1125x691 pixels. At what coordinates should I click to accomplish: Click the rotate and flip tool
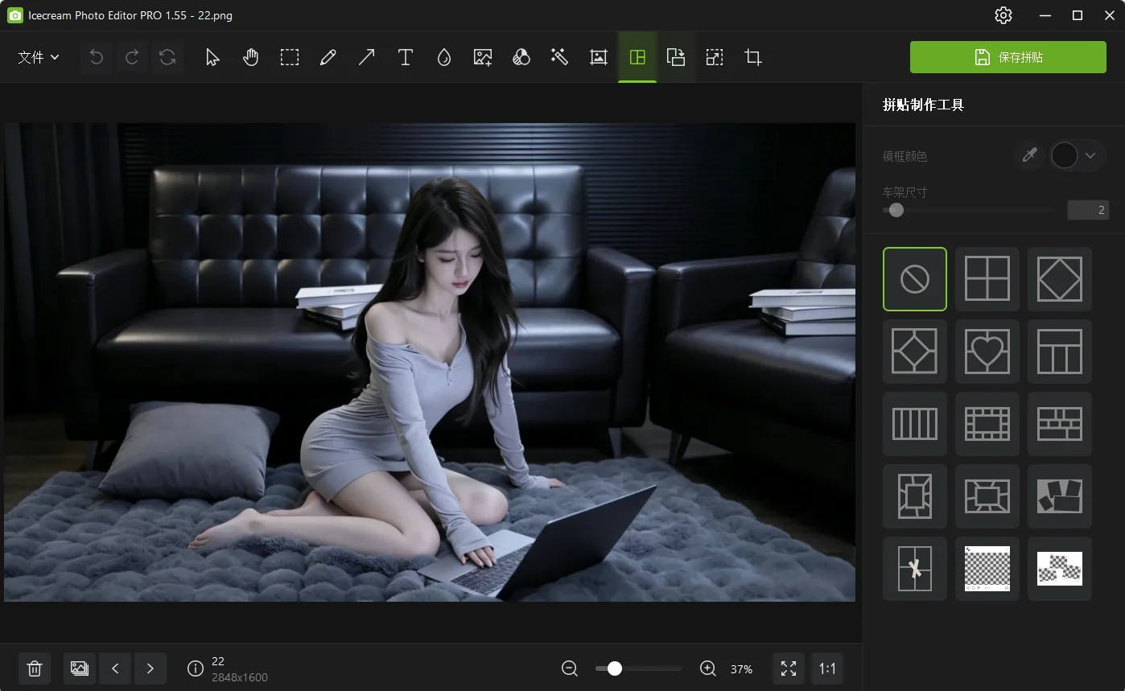tap(676, 57)
